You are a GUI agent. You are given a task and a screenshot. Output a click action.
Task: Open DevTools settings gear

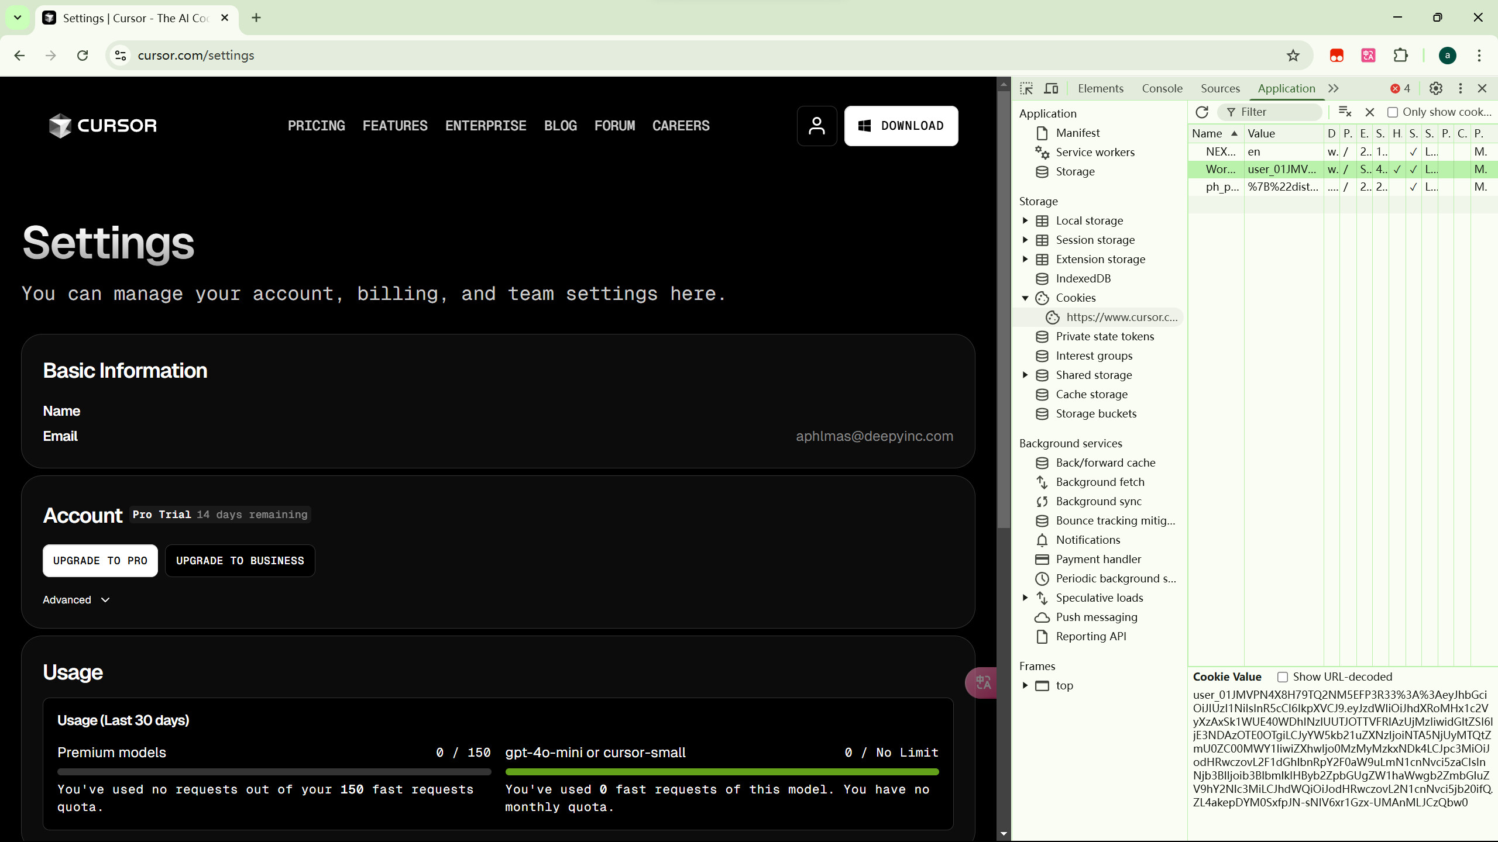[x=1435, y=88]
